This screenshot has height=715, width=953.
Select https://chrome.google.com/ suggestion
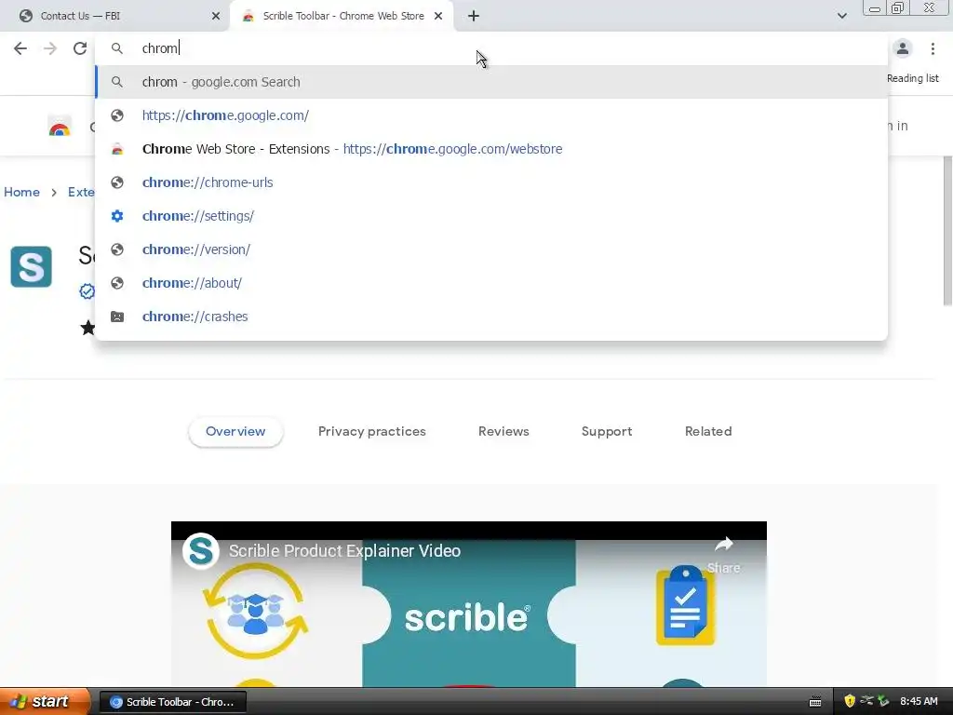(491, 115)
